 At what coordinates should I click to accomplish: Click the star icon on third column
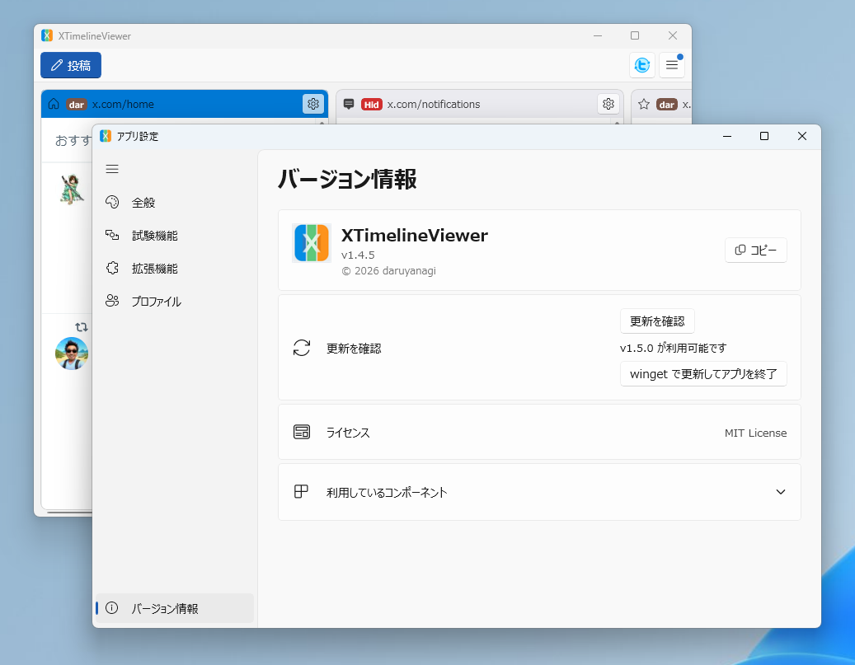[644, 104]
